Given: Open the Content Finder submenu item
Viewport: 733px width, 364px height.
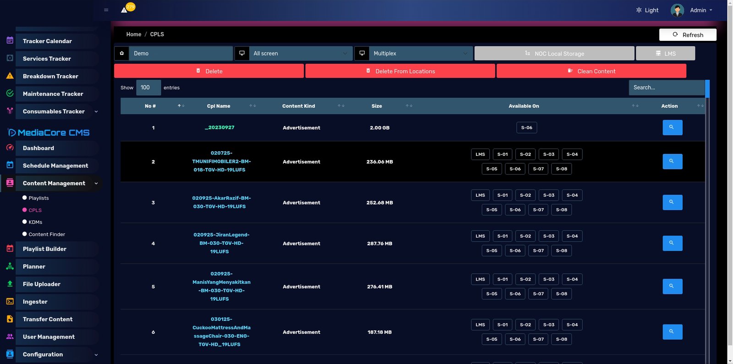Looking at the screenshot, I should coord(47,234).
